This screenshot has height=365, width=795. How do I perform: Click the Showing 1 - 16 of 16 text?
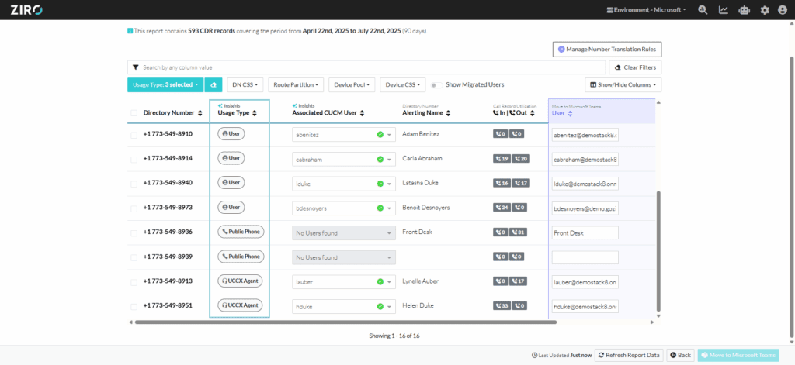click(x=394, y=336)
